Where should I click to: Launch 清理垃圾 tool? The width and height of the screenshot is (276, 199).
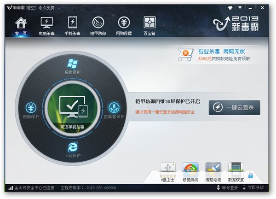[x=213, y=172]
